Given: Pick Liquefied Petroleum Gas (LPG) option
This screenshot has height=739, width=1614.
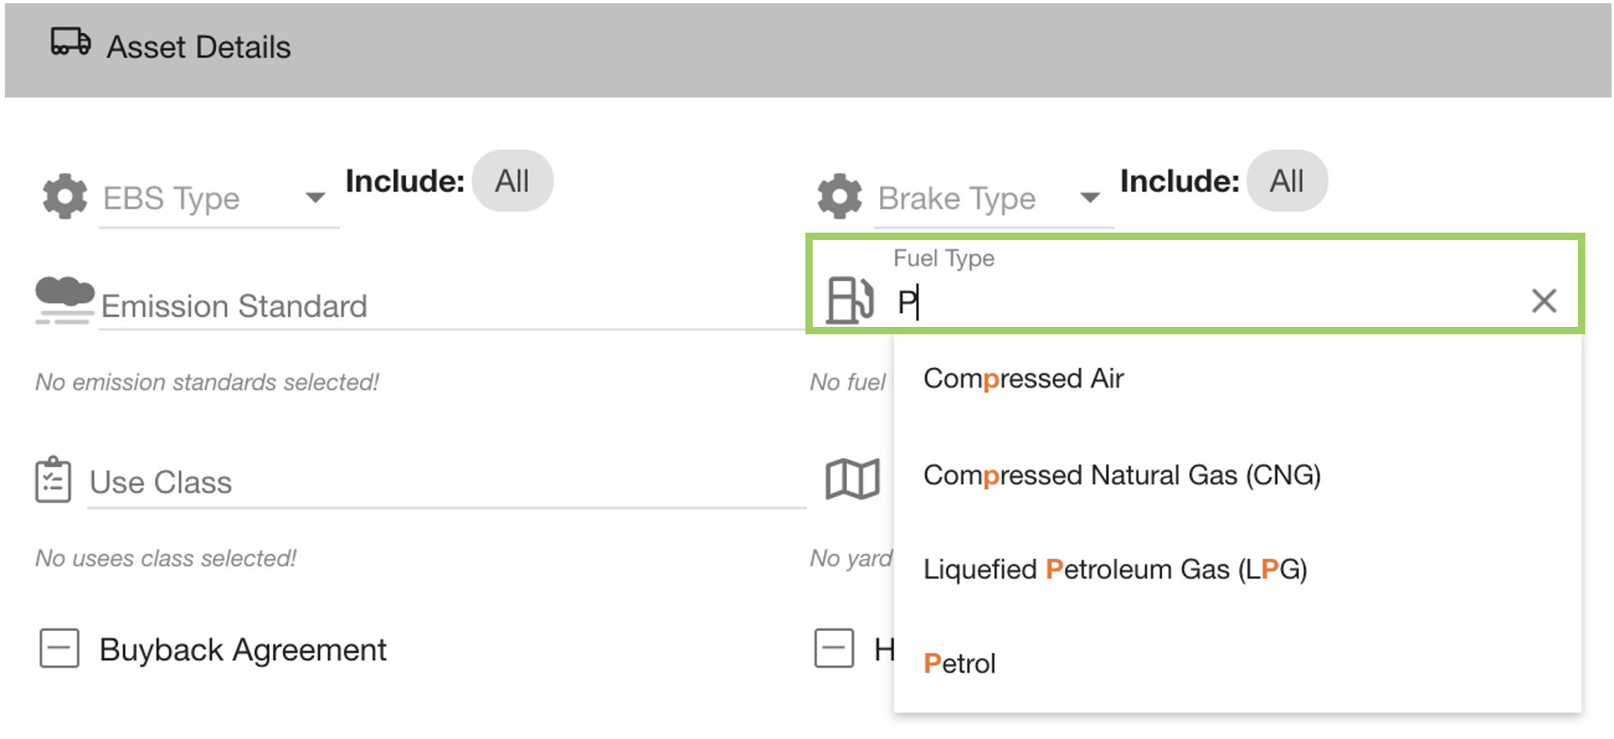Looking at the screenshot, I should [1115, 569].
